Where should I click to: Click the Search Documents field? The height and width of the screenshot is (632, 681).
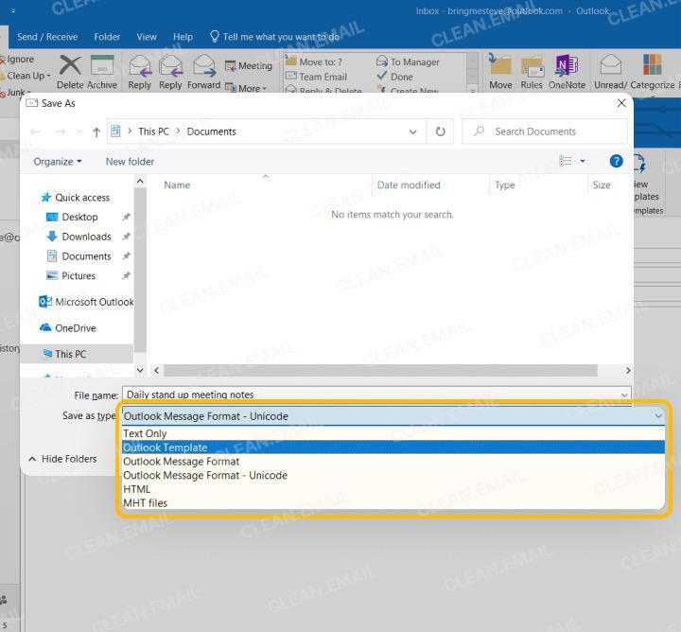click(x=545, y=132)
